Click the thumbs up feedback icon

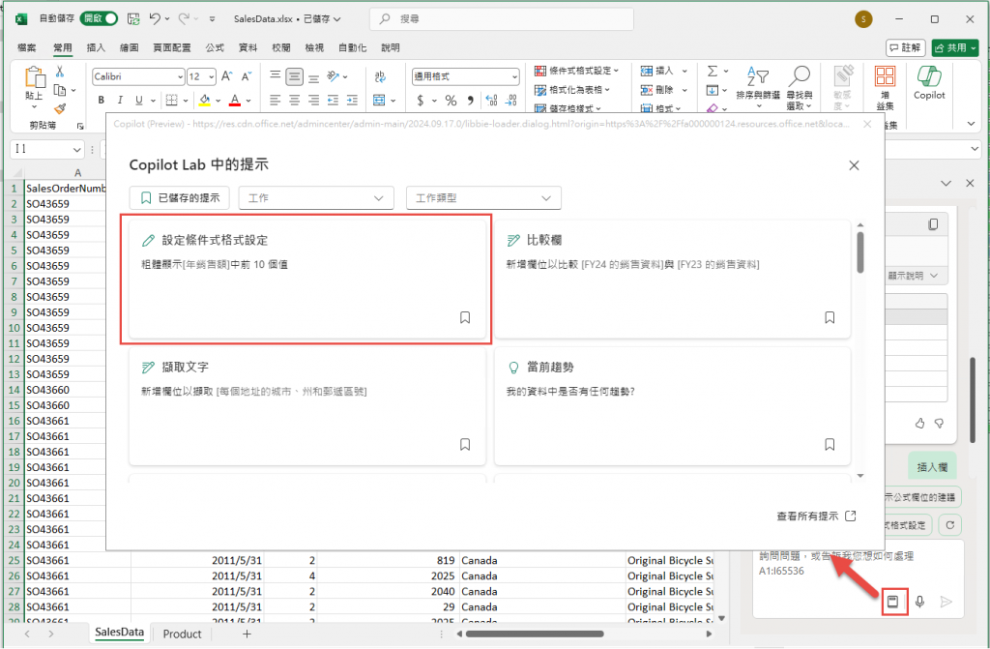[x=920, y=424]
